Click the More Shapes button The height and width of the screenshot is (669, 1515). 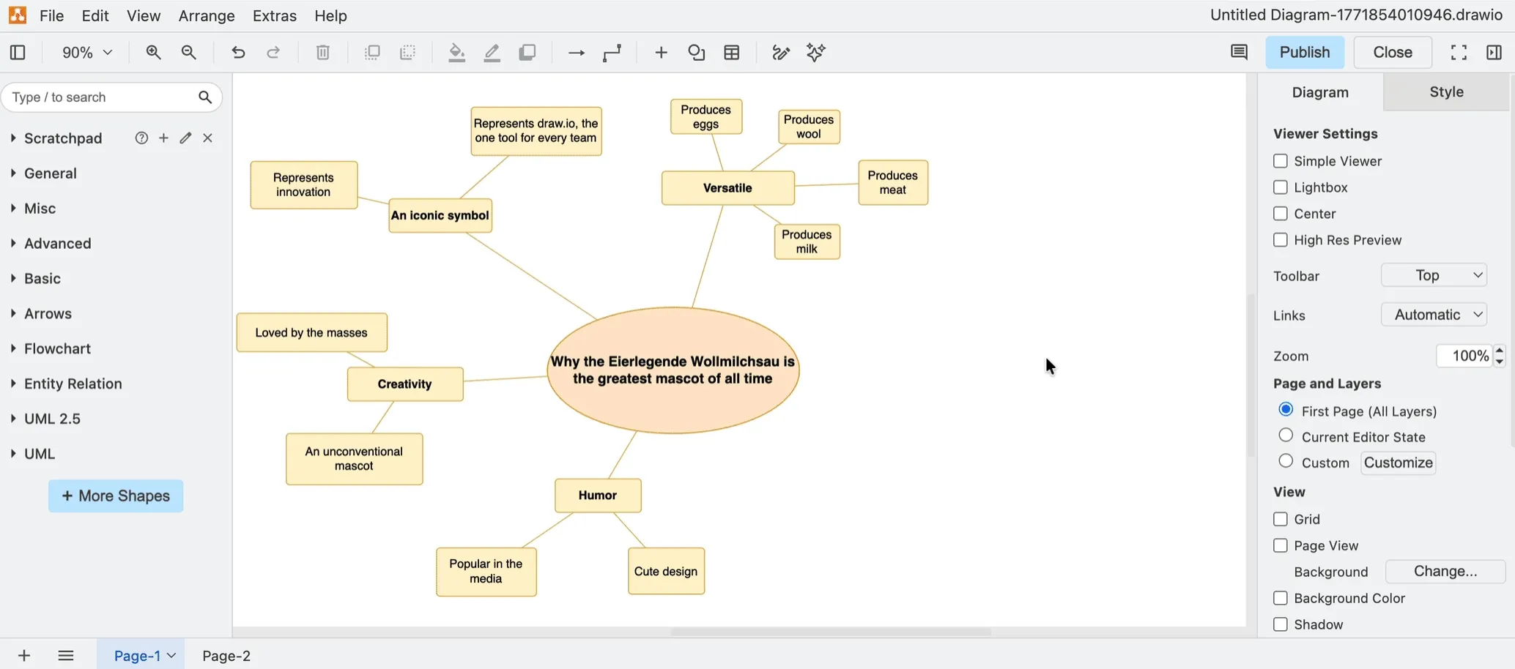pyautogui.click(x=116, y=496)
